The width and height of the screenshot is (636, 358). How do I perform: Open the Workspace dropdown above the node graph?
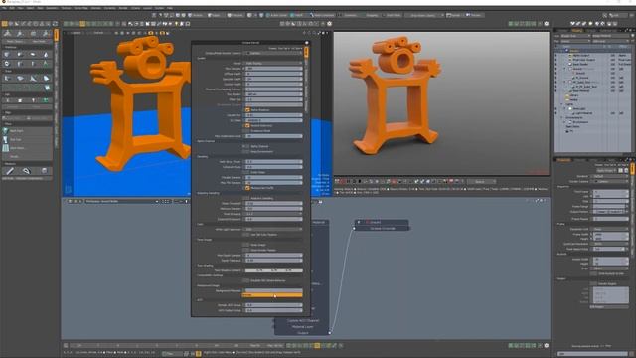tap(121, 201)
